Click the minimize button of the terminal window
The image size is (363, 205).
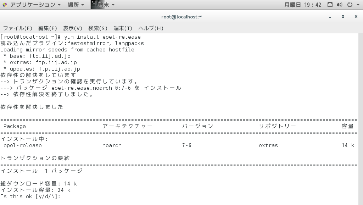coord(330,16)
